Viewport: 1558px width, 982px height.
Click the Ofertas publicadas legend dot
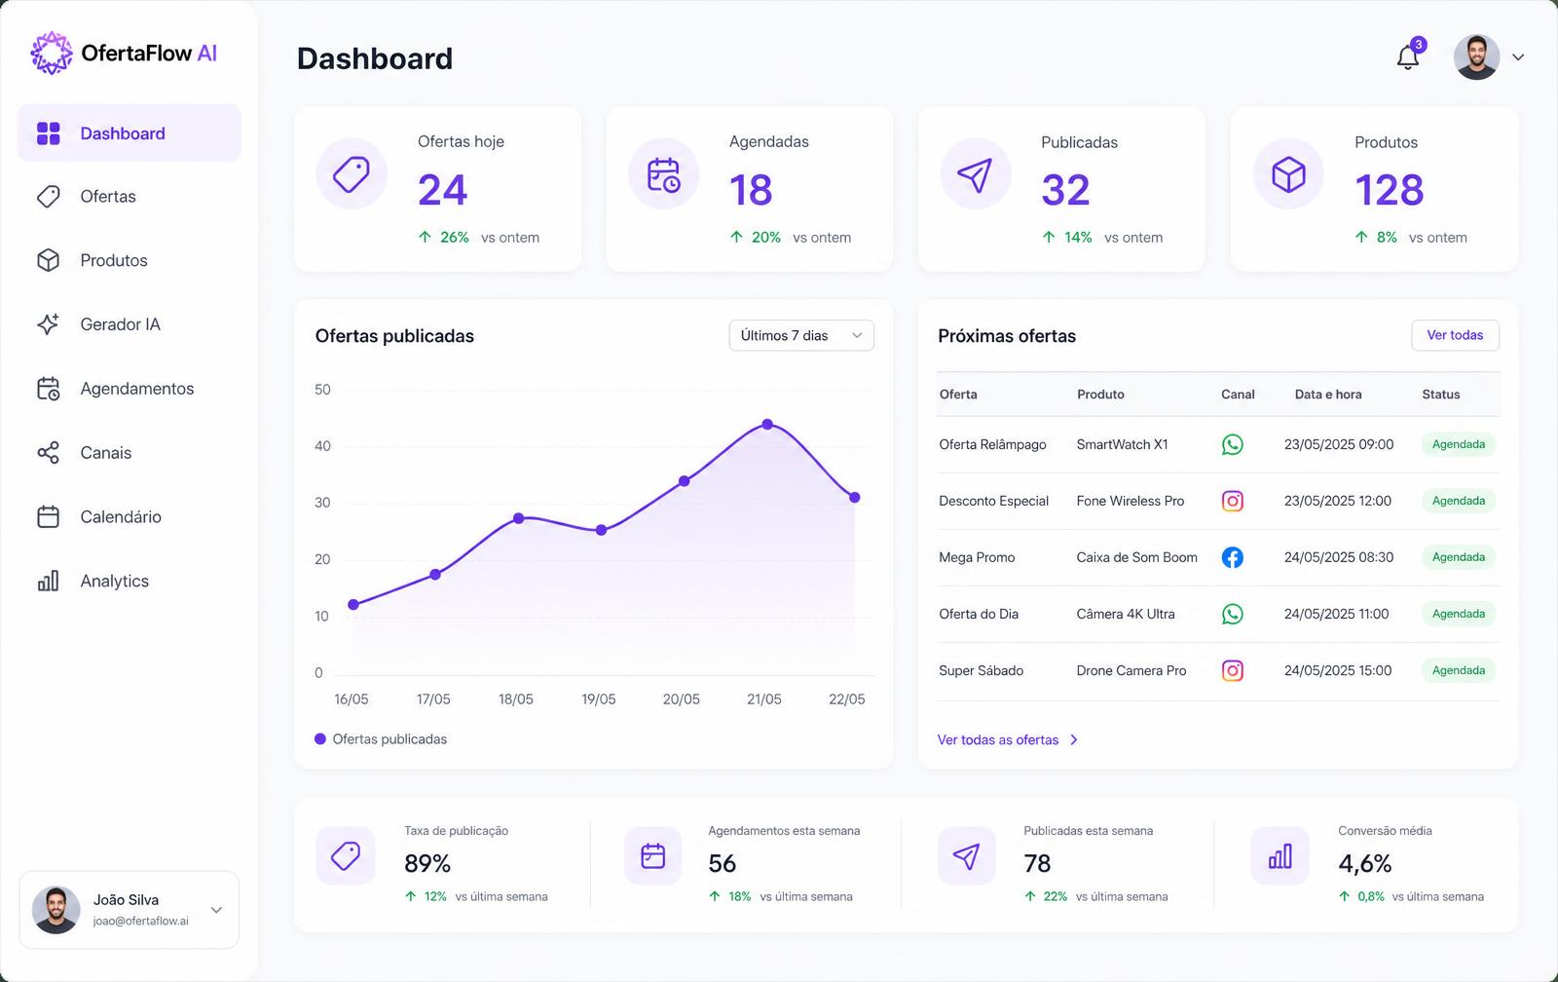320,739
